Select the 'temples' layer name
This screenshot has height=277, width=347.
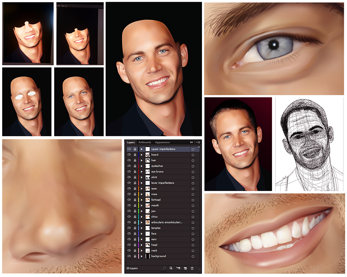pos(156,228)
